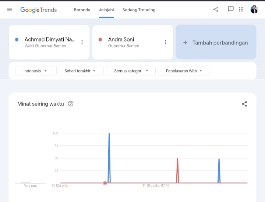Click the Google Trends logo
This screenshot has width=265, height=202.
point(39,10)
